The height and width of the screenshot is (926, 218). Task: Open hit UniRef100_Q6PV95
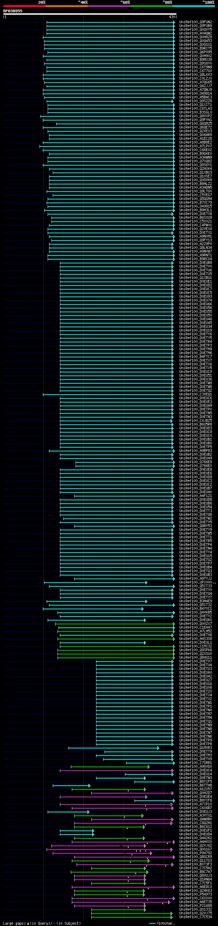[196, 52]
